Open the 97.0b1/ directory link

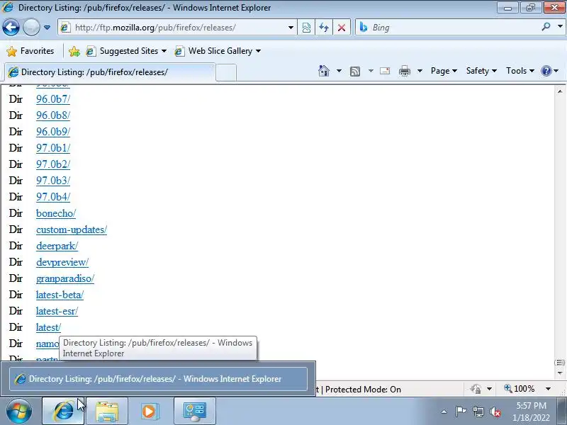click(x=53, y=148)
